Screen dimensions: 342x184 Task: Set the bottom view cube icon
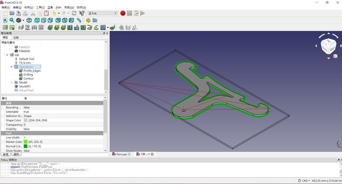[x=65, y=20]
